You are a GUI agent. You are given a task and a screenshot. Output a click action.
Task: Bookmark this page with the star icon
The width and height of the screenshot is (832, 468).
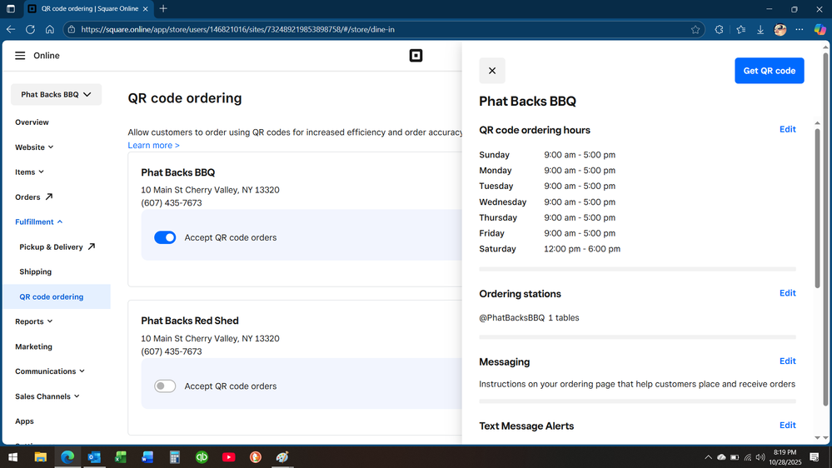tap(695, 29)
